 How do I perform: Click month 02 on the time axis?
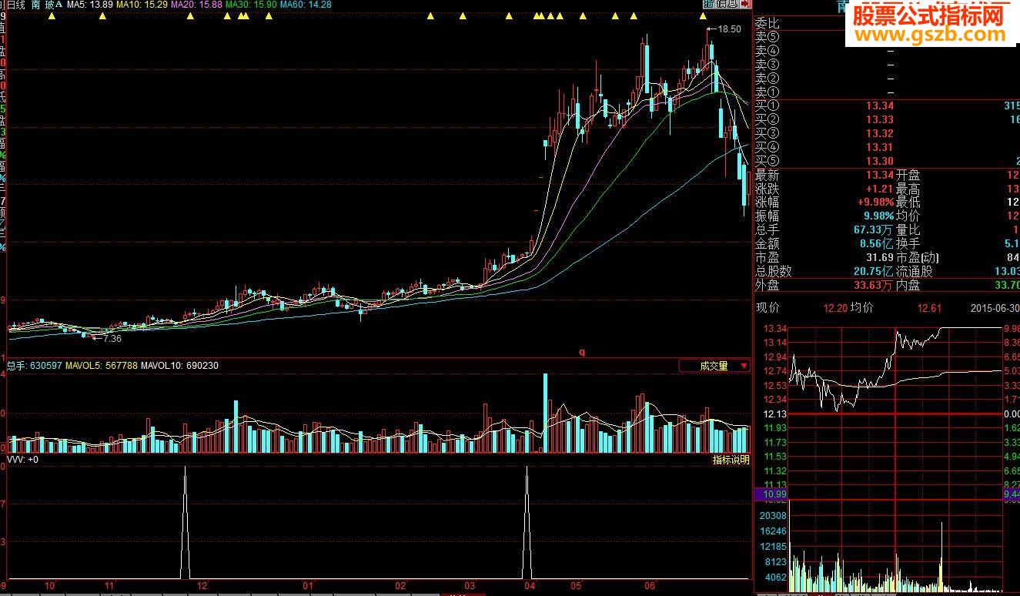(400, 586)
